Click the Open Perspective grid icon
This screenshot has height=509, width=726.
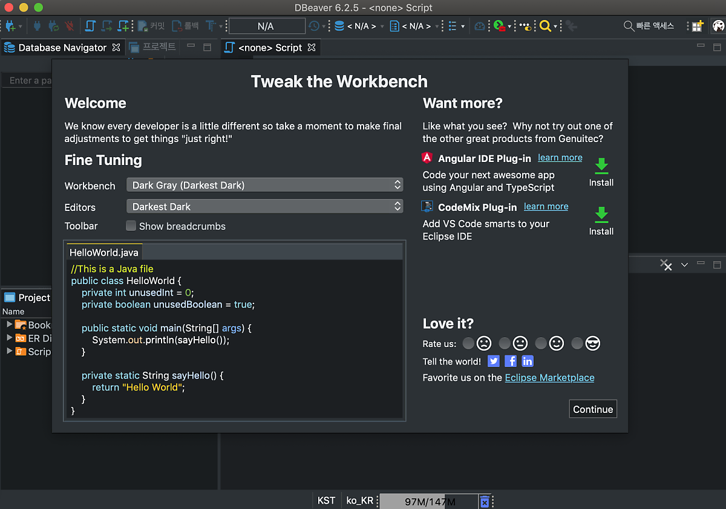click(x=698, y=26)
